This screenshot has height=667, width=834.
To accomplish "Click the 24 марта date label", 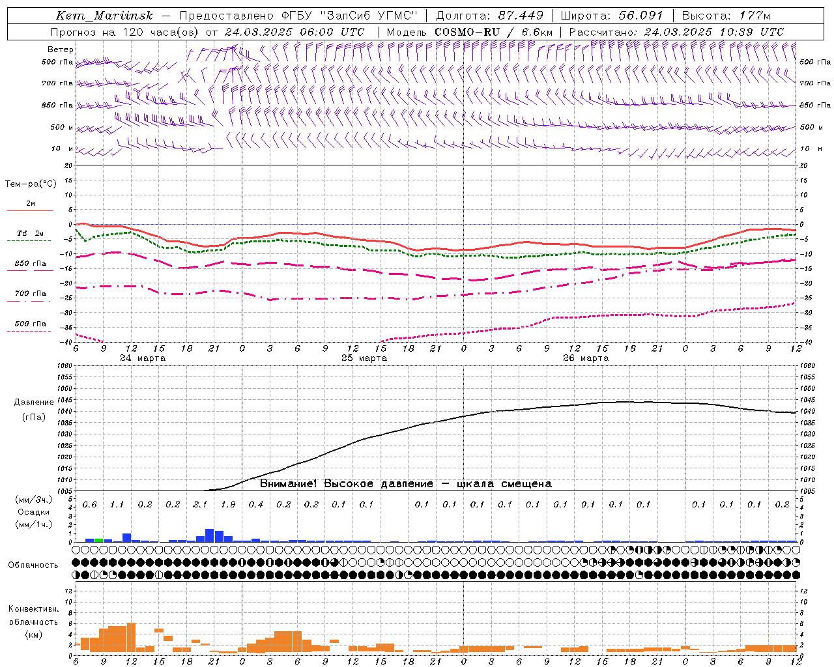I will (143, 358).
